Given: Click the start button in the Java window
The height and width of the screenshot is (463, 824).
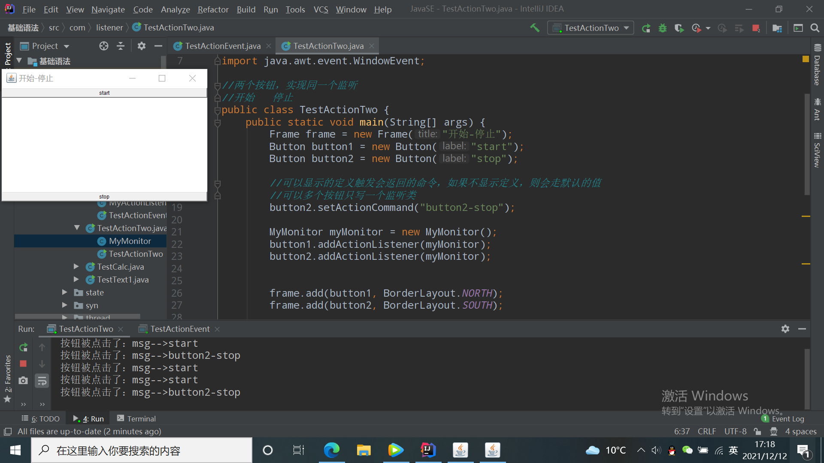Looking at the screenshot, I should [104, 93].
